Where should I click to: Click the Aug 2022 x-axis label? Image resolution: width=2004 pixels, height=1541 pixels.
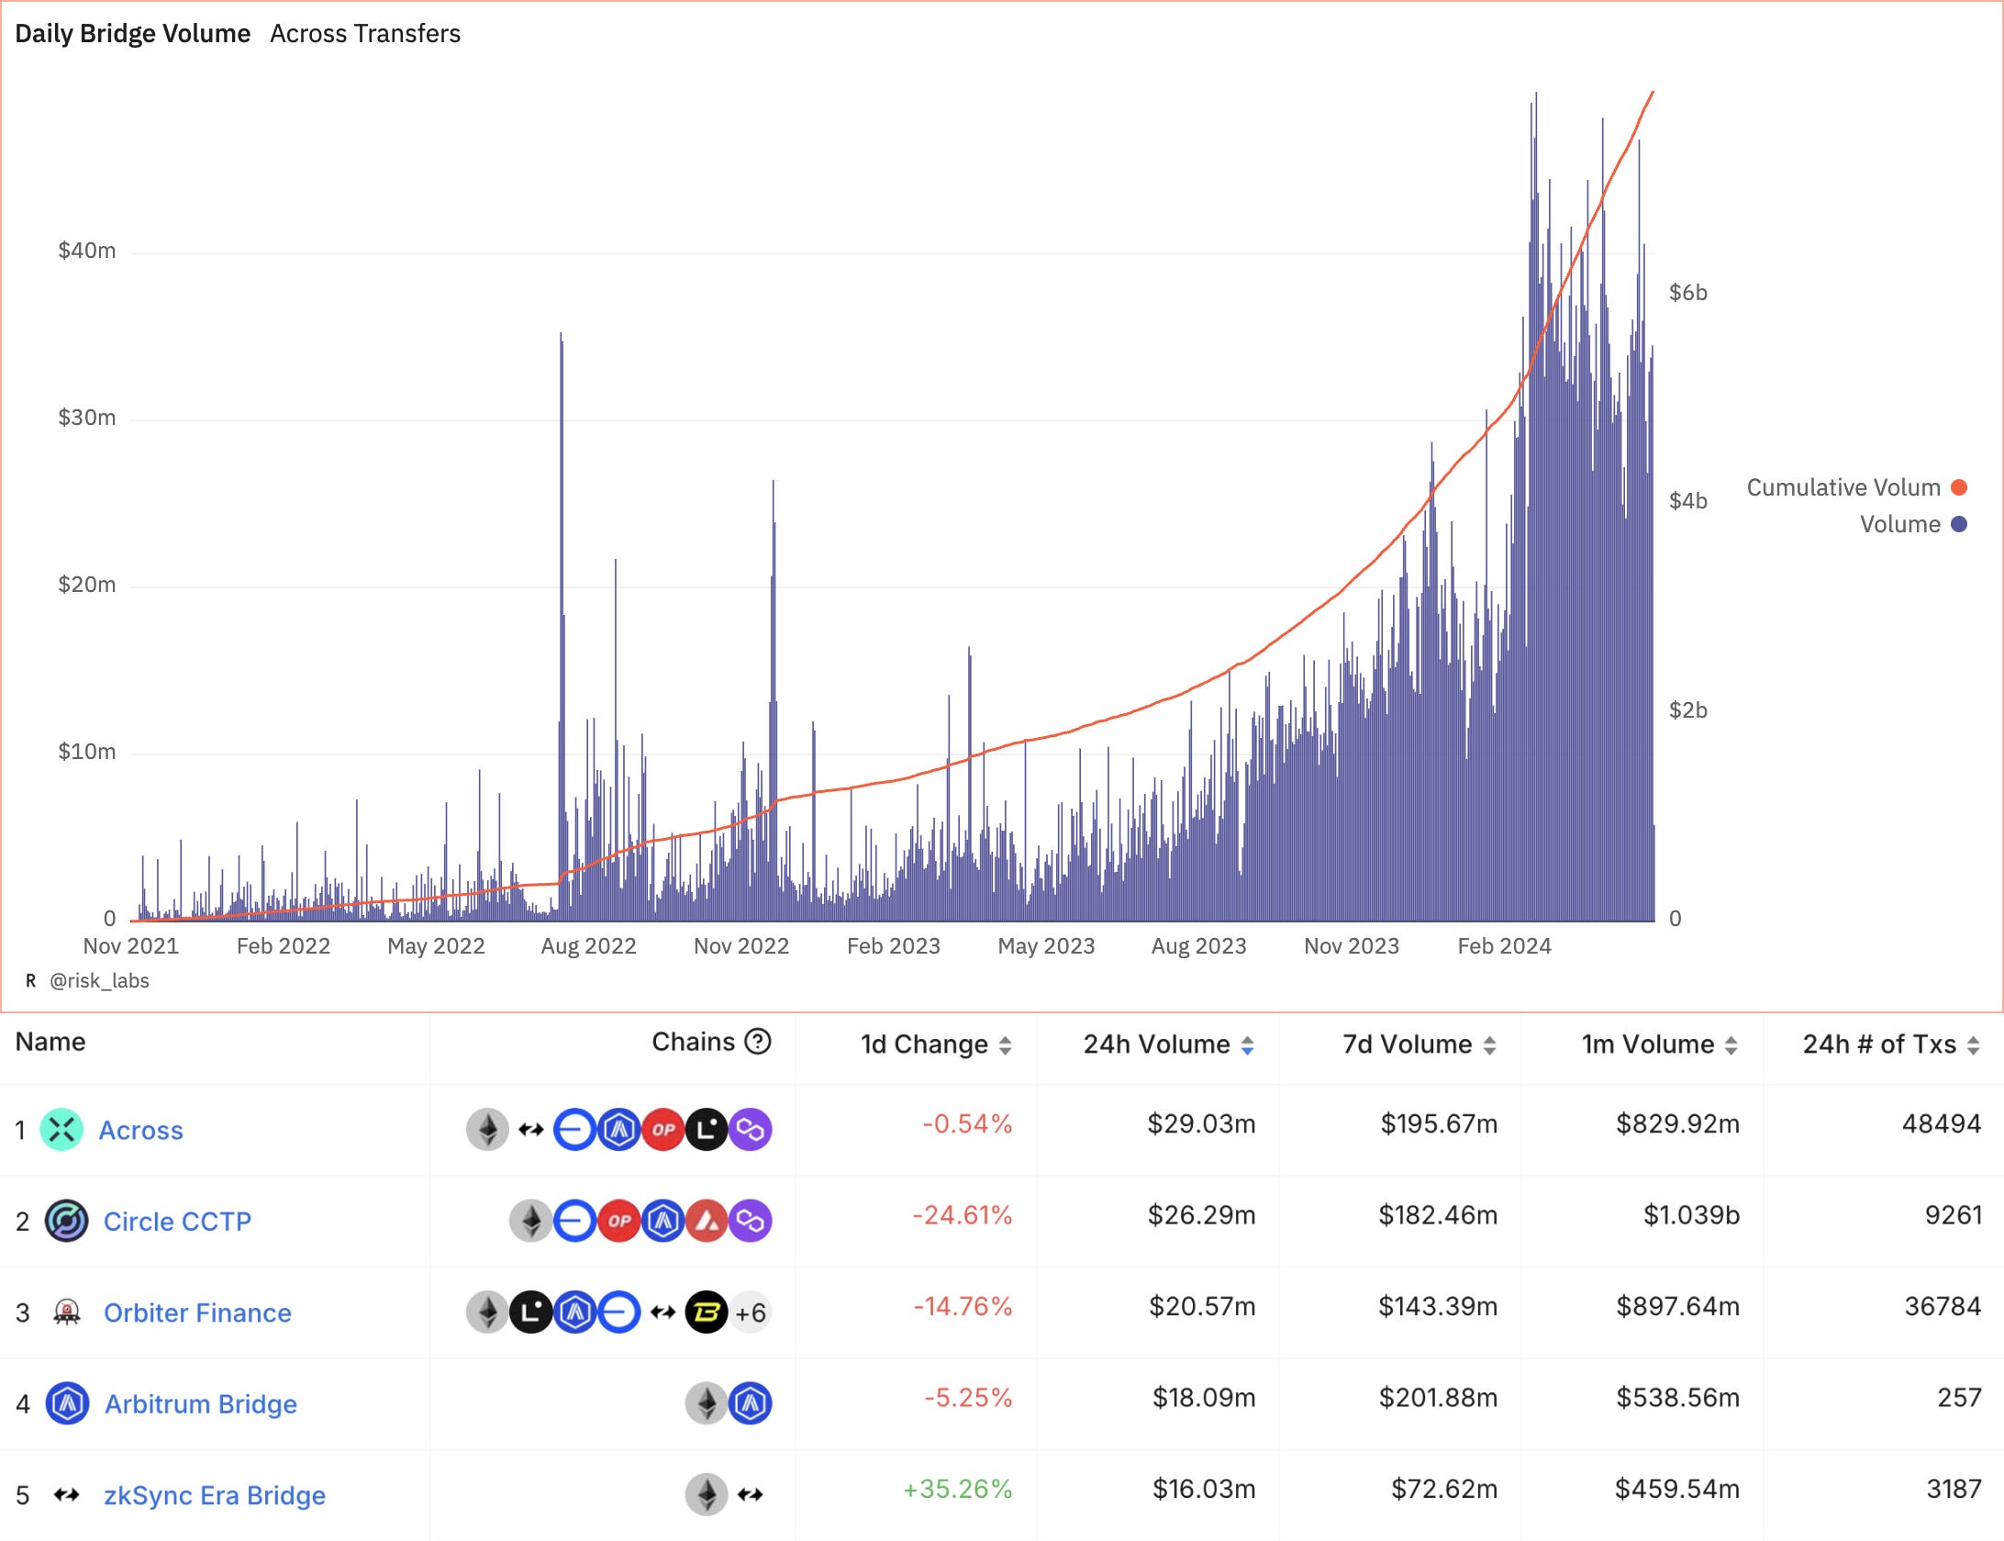tap(589, 946)
